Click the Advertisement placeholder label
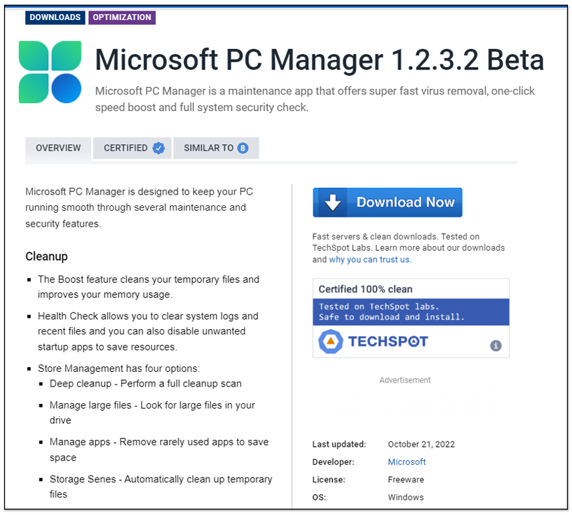Screen dimensions: 572x515 pyautogui.click(x=405, y=380)
